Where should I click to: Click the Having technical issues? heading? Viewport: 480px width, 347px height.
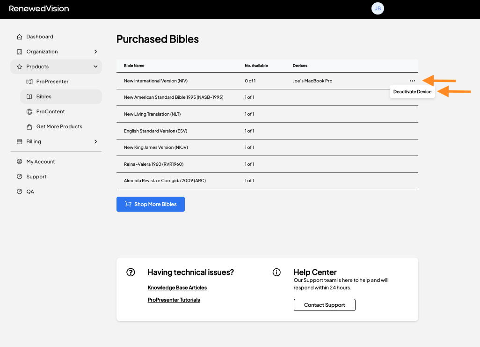click(191, 272)
